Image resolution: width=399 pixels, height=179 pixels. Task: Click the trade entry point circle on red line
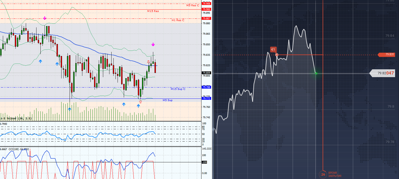click(277, 55)
